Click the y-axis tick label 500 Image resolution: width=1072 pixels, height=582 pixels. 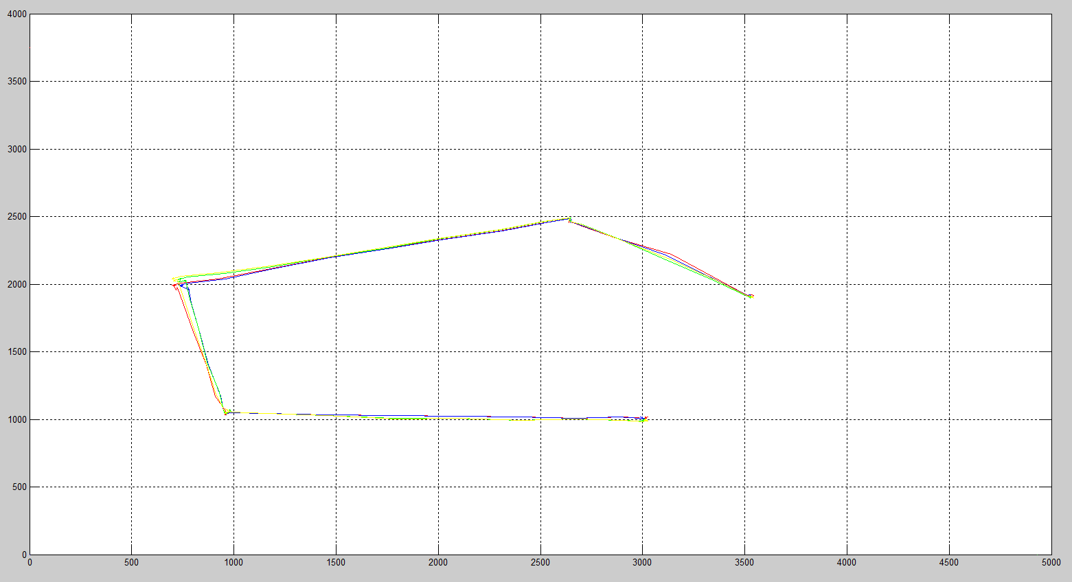(20, 487)
